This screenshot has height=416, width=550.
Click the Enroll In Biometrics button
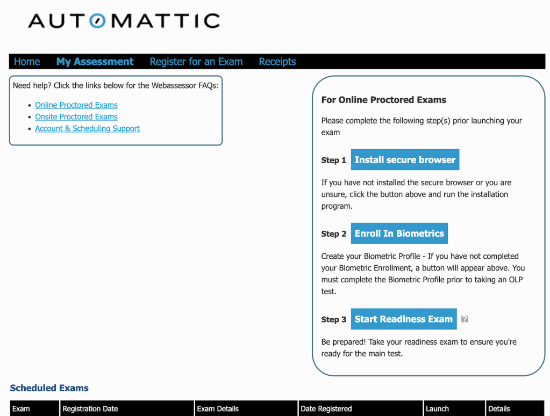pos(399,233)
